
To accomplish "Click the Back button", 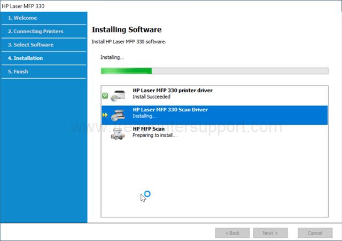I will (232, 233).
